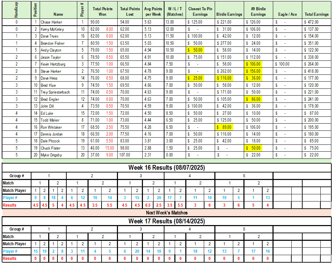This screenshot has width=332, height=264.
Task: Select the Handicap column header
Action: [x=16, y=10]
